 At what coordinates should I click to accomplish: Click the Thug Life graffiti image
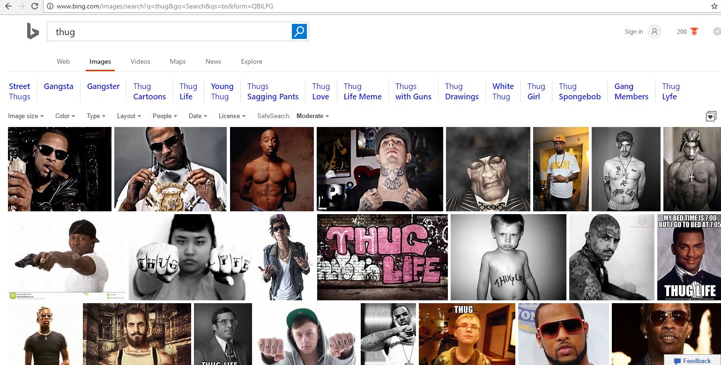[382, 257]
